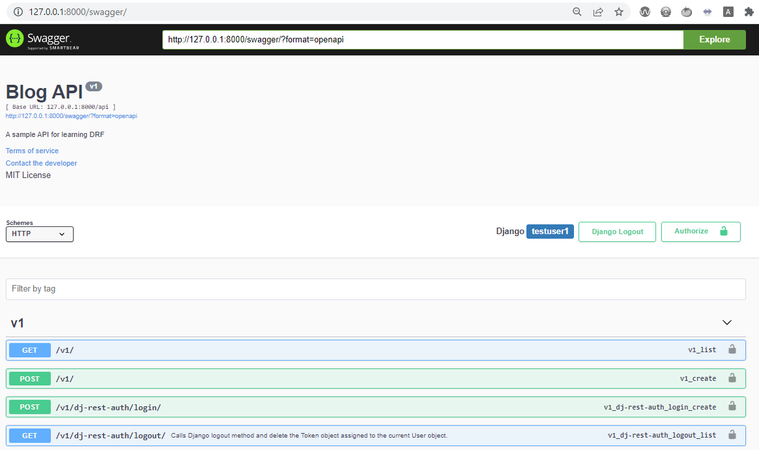Open the W browser extension icon

[645, 12]
